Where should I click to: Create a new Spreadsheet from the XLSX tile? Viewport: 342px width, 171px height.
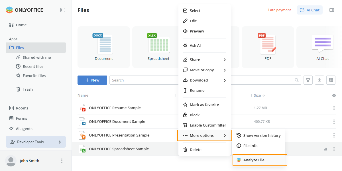tap(158, 47)
